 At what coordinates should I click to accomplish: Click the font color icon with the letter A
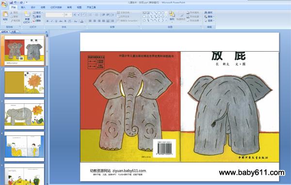[x=82, y=21]
